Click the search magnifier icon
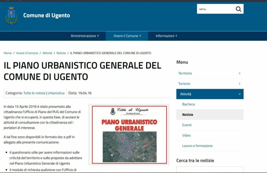The image size is (267, 173). [238, 9]
